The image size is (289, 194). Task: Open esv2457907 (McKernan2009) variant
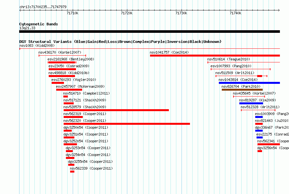pos(80,86)
